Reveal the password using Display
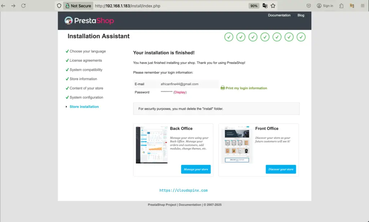The height and width of the screenshot is (222, 369). [180, 92]
